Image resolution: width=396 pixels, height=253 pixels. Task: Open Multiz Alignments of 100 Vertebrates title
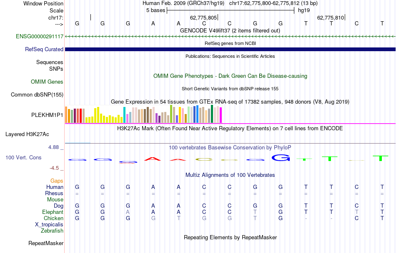click(230, 175)
